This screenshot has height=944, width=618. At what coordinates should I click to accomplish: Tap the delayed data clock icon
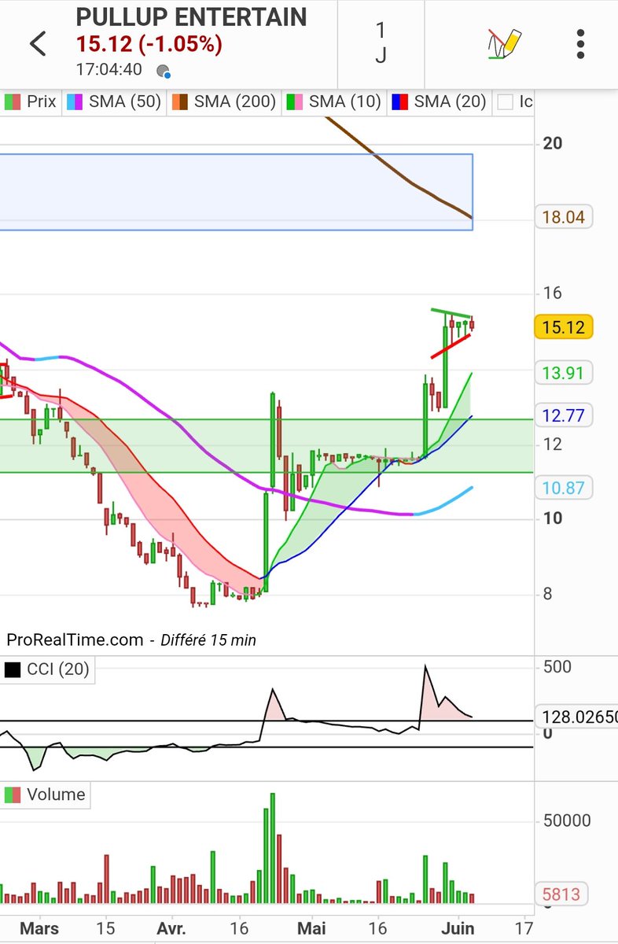point(164,71)
